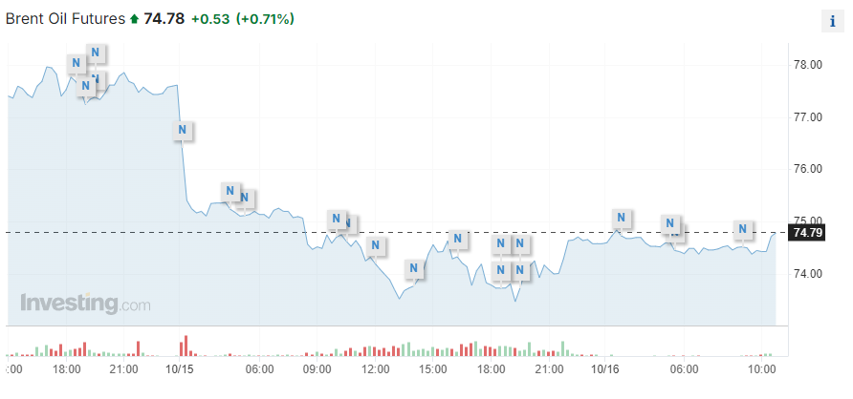The height and width of the screenshot is (399, 853).
Task: Open the rightmost news marker on chart
Action: [x=742, y=229]
